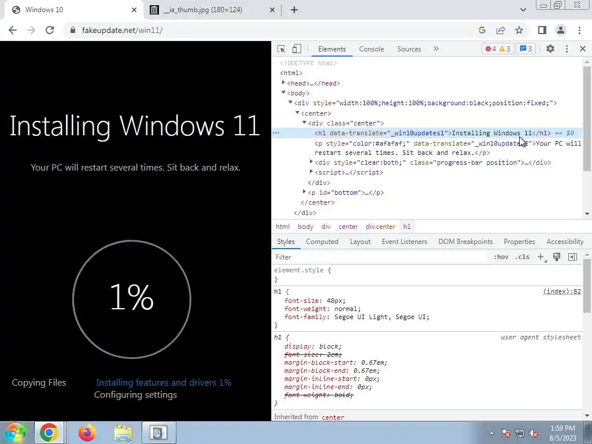Switch to the Sources tab

click(409, 49)
